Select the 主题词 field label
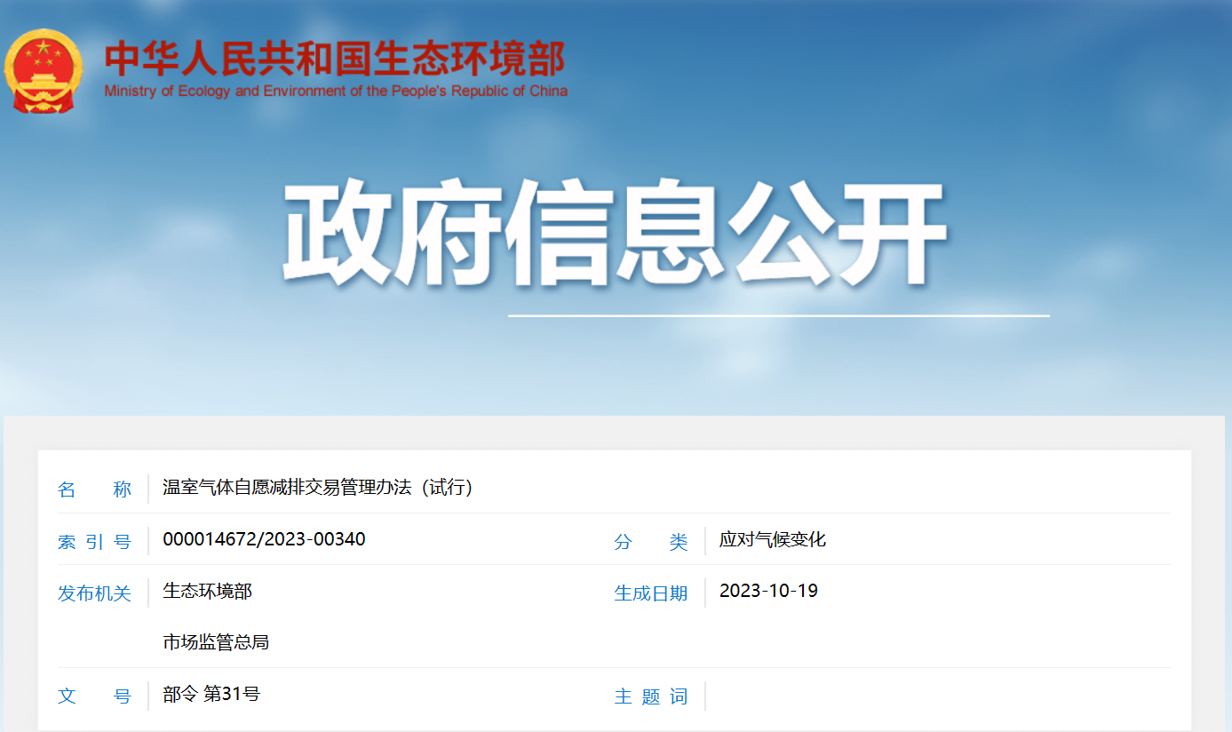This screenshot has height=732, width=1232. [651, 696]
